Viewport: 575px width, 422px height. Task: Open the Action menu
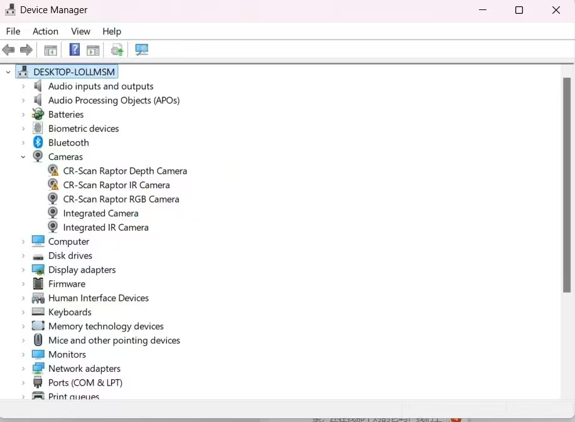(45, 31)
